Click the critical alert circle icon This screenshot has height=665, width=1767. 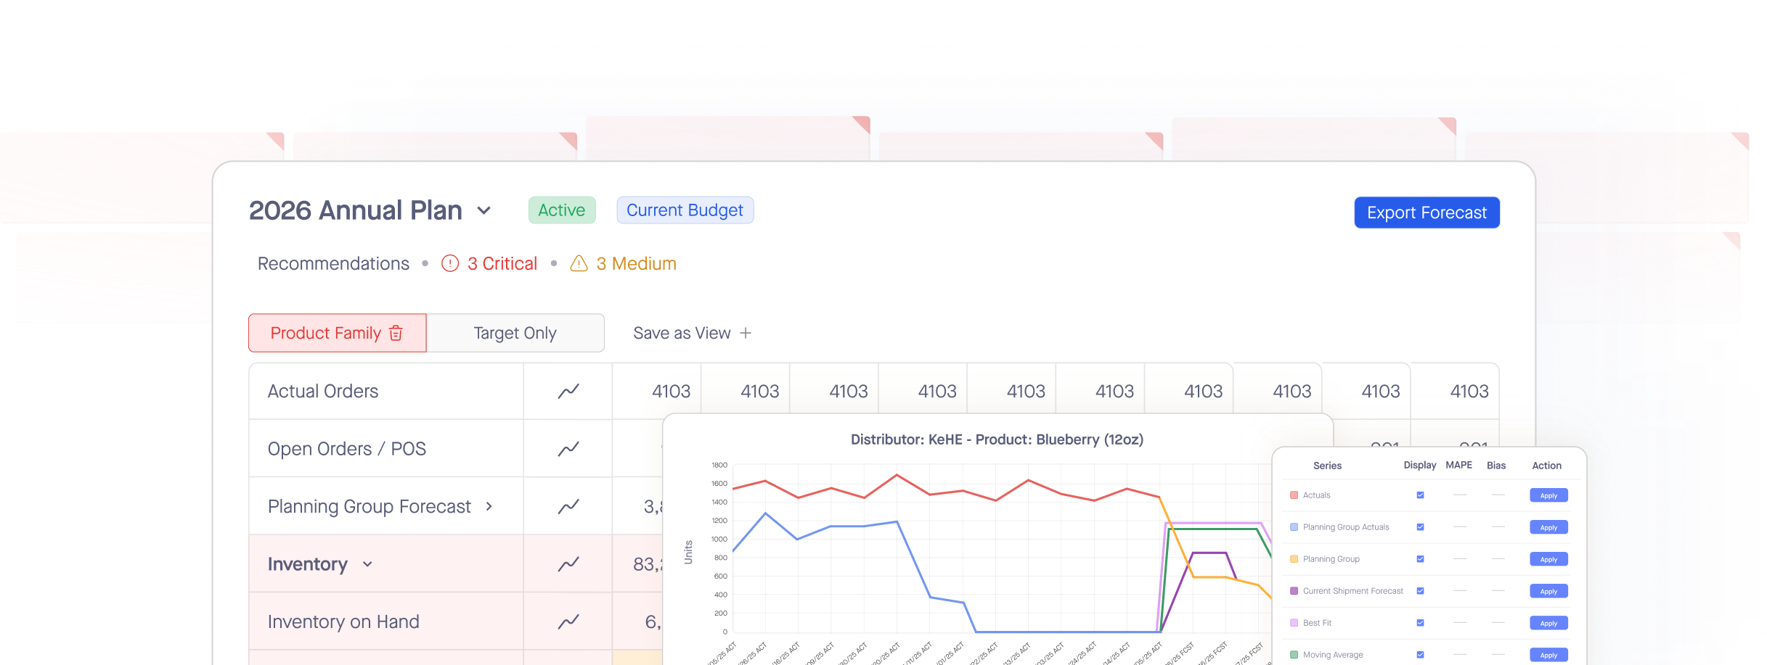(x=450, y=263)
